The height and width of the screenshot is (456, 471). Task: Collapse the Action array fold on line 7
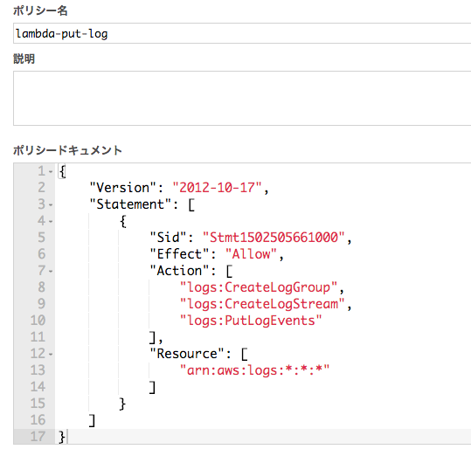click(51, 271)
